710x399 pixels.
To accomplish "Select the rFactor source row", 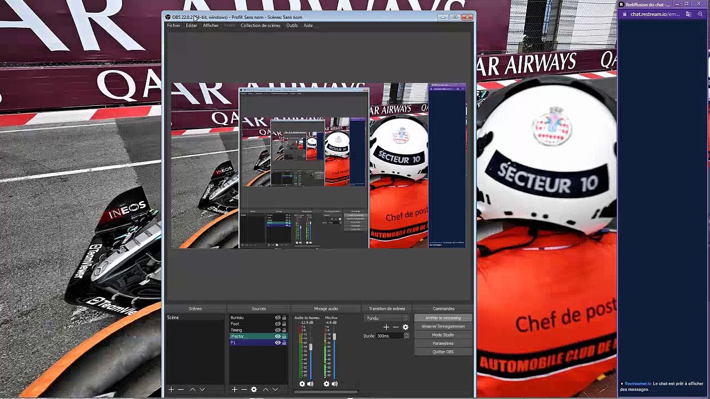I will [258, 336].
